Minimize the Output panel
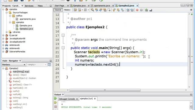The image size is (195, 110). [x=191, y=94]
